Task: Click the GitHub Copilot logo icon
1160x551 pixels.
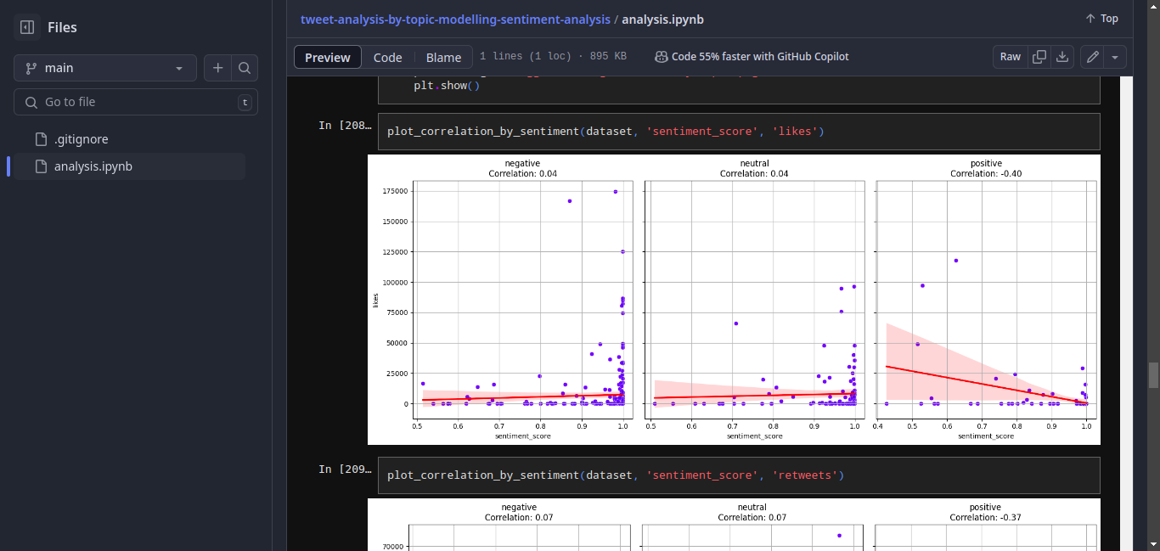Action: (661, 56)
